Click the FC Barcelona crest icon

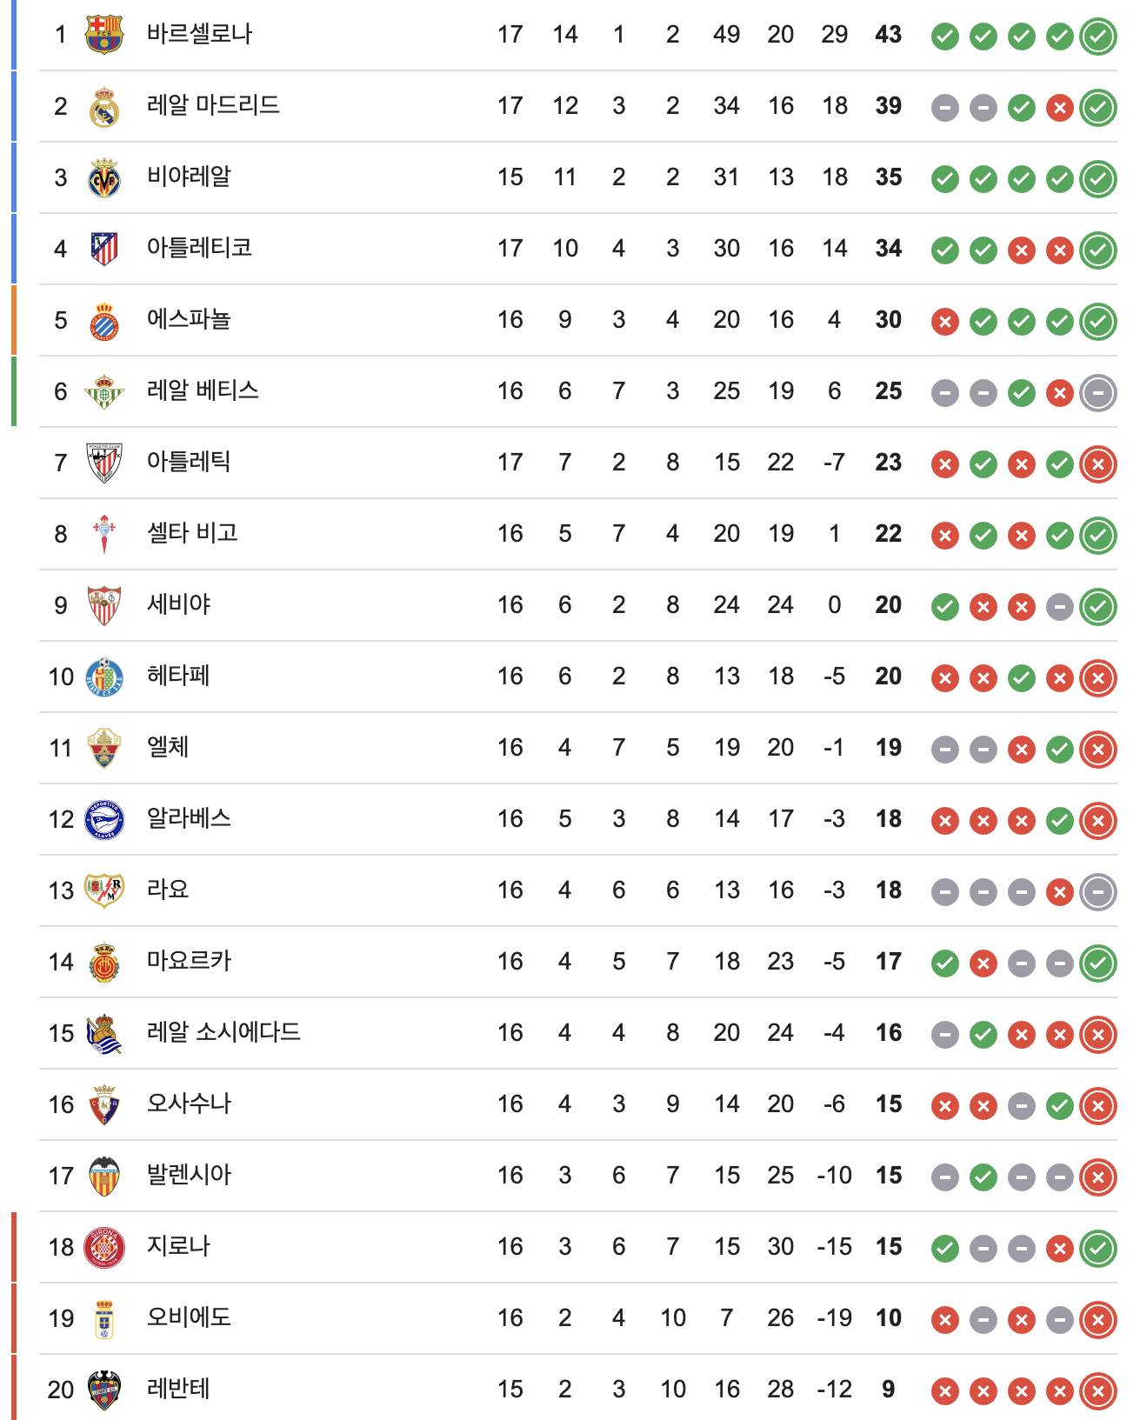103,35
